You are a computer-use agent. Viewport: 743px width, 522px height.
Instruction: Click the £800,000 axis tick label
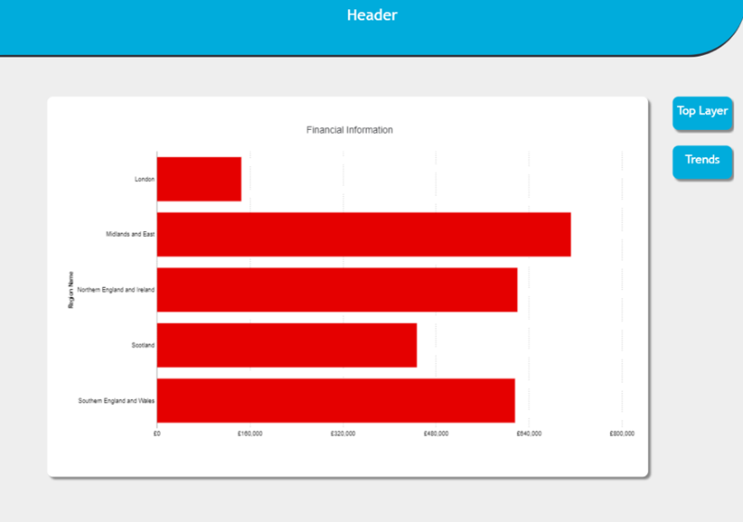click(x=621, y=434)
